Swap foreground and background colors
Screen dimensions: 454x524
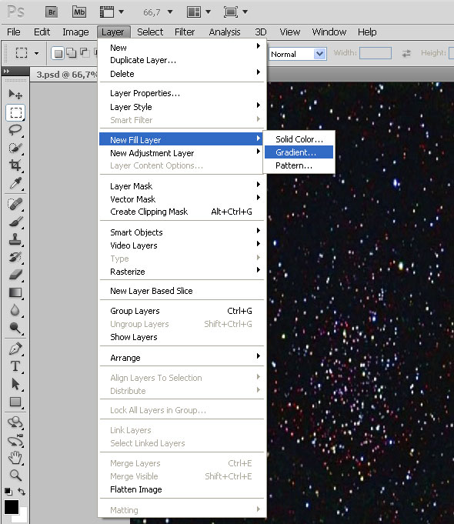coord(22,491)
